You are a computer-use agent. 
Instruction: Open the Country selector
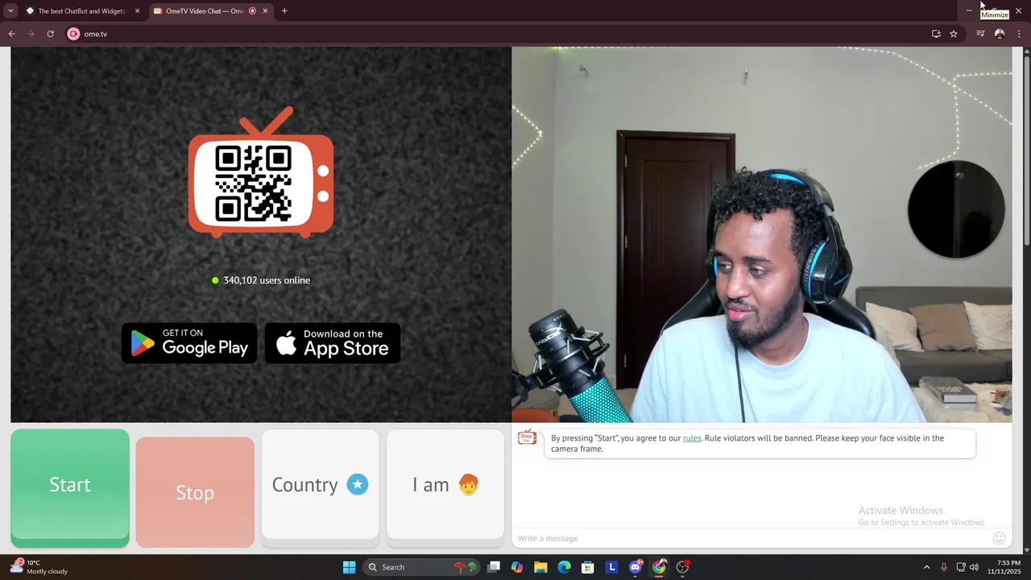click(320, 485)
